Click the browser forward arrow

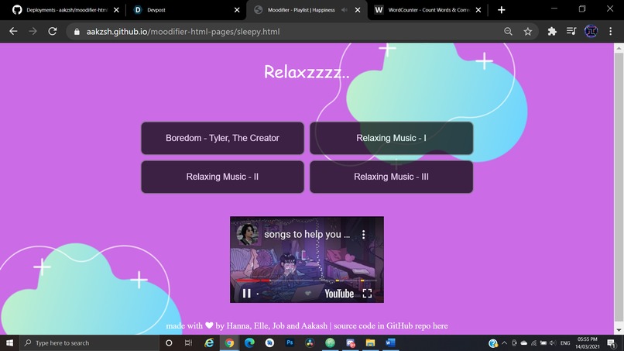click(33, 32)
